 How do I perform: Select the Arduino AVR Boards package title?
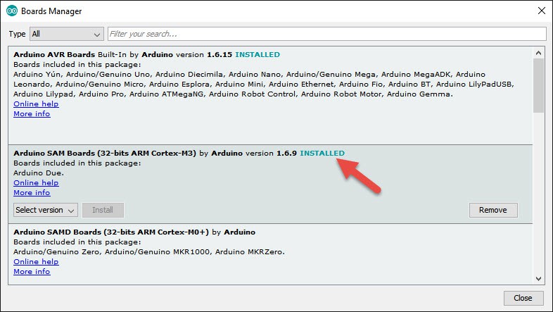coord(54,55)
